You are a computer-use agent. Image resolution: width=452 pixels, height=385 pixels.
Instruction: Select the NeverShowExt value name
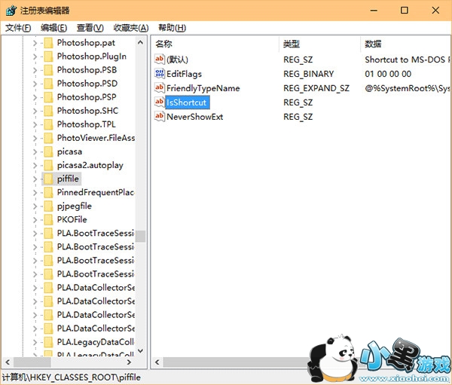pyautogui.click(x=194, y=117)
